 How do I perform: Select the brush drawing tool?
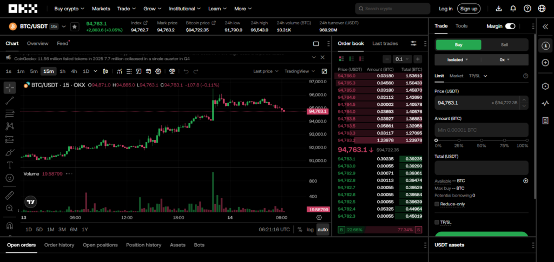tap(10, 152)
